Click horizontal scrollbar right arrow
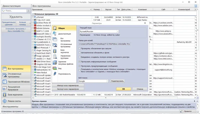 click(195, 98)
